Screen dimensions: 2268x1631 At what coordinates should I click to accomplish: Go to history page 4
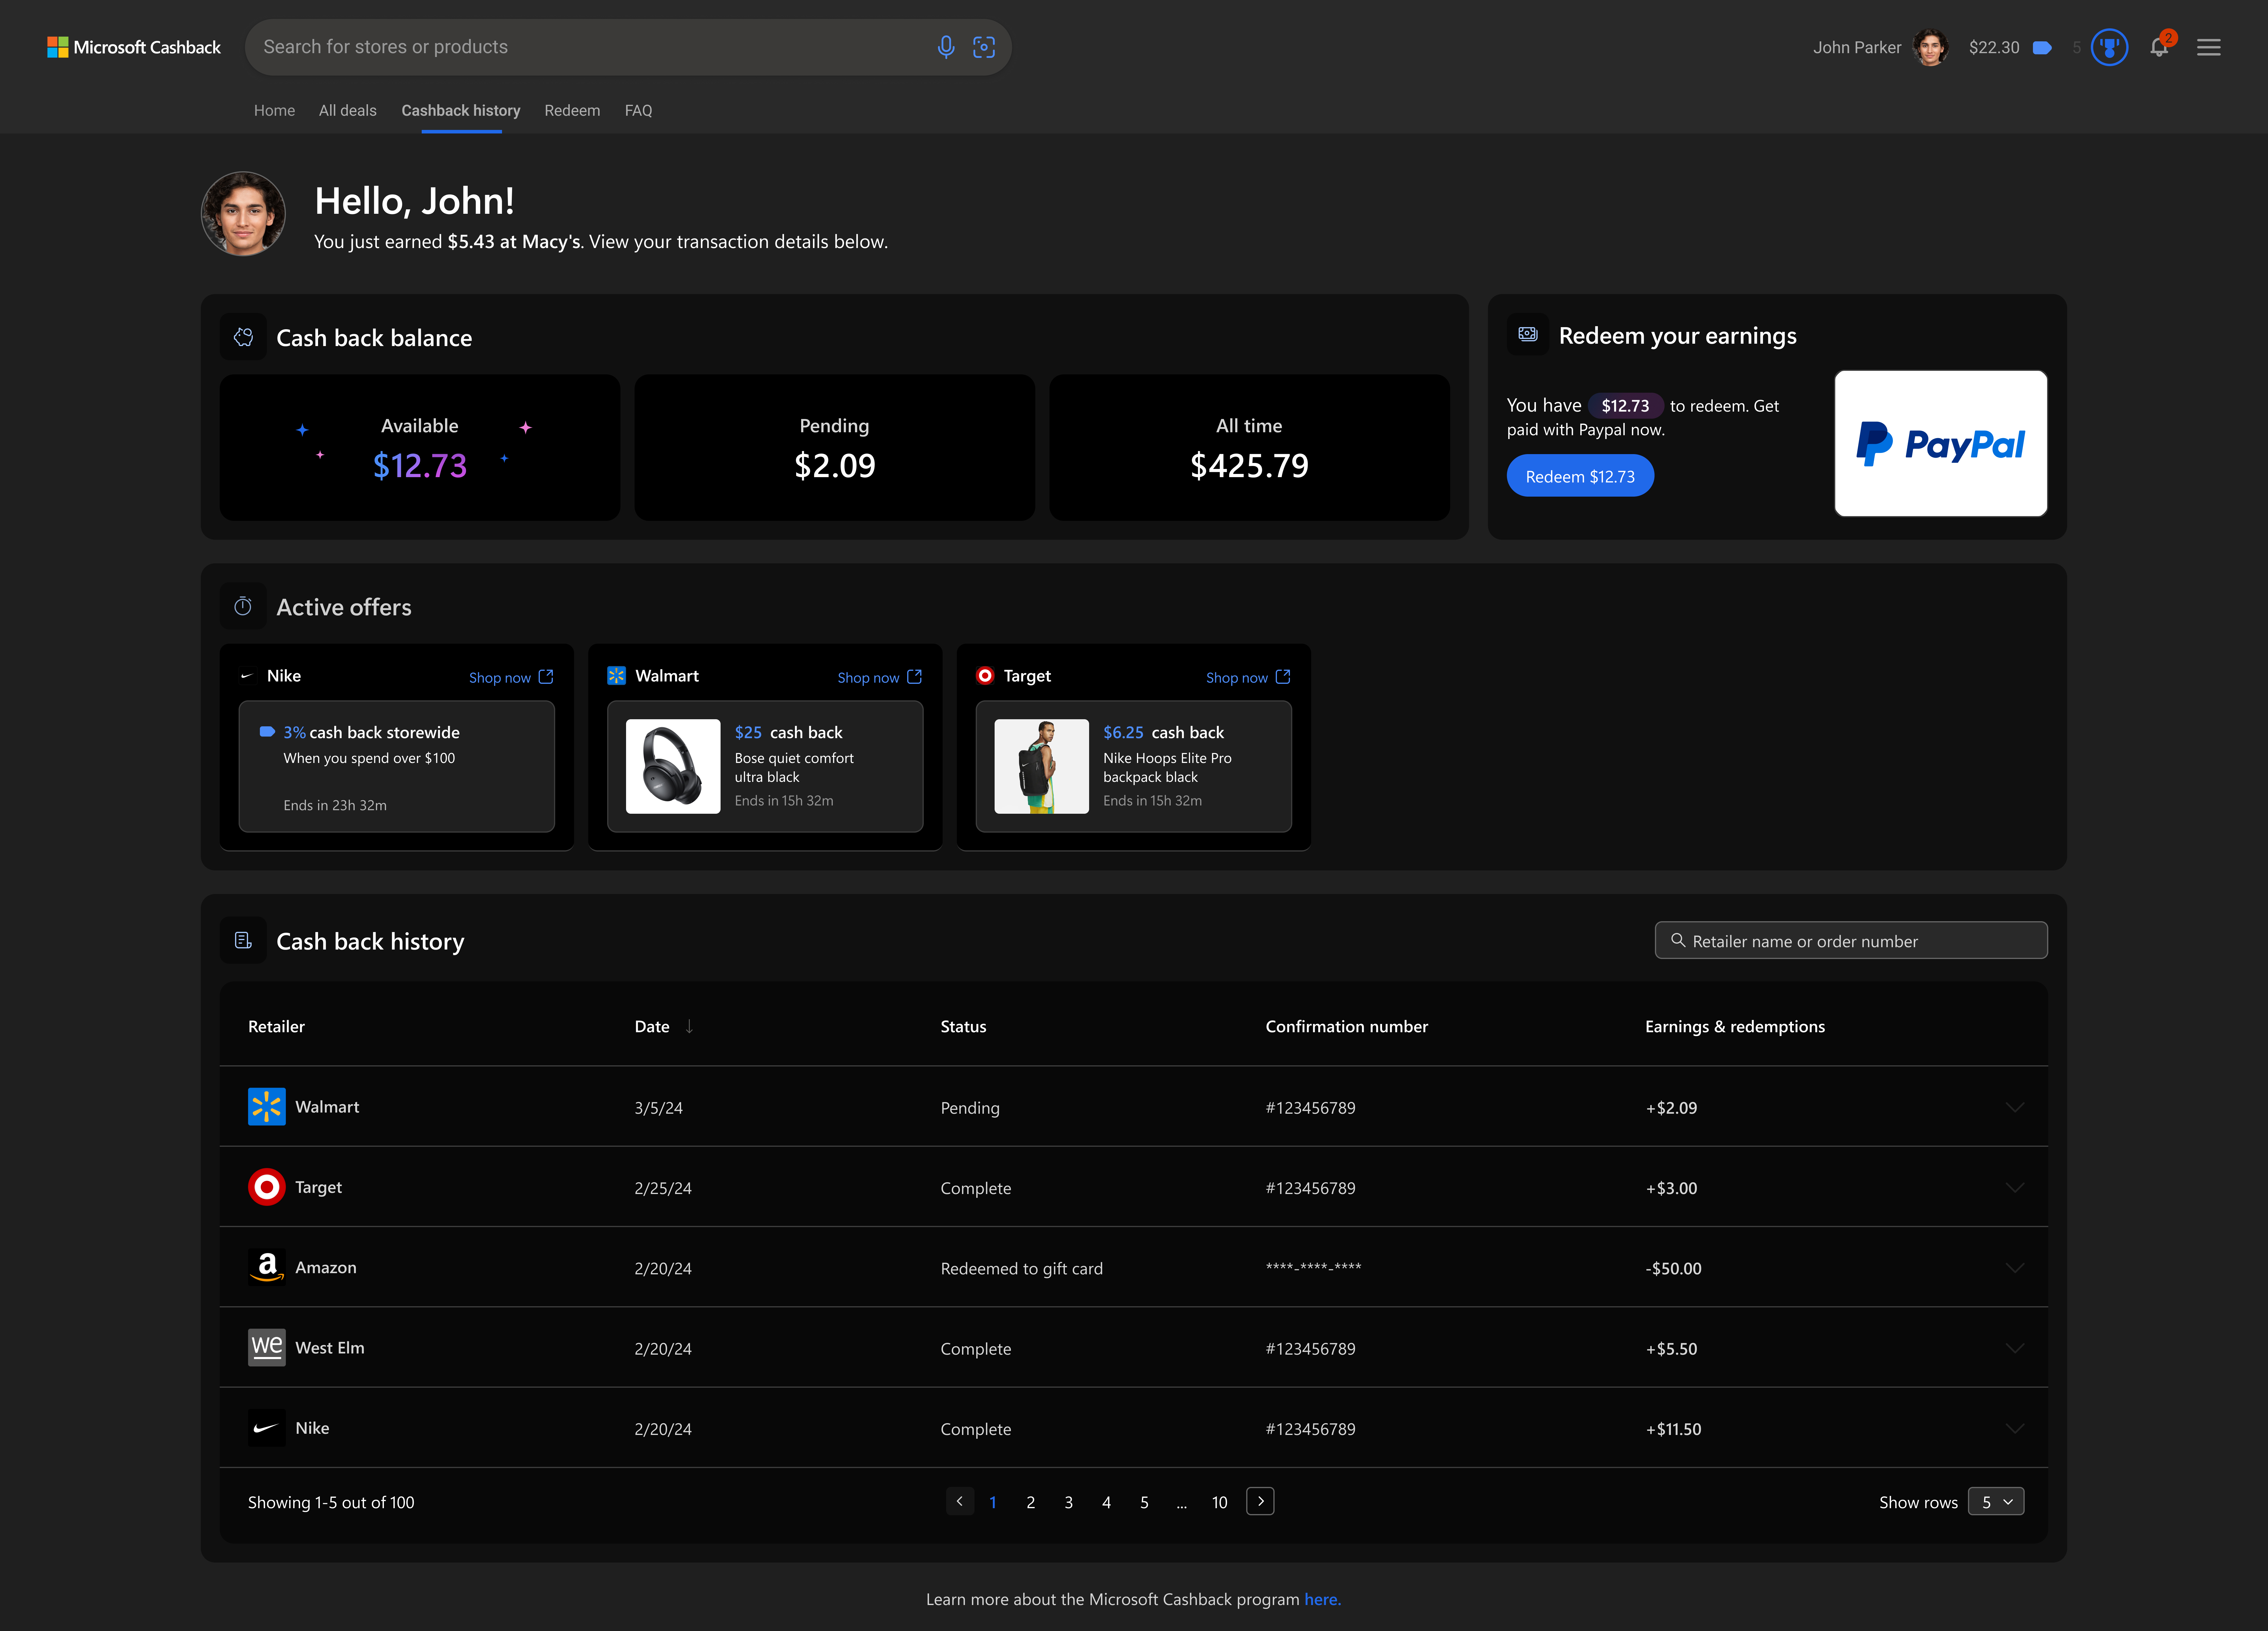[x=1107, y=1502]
